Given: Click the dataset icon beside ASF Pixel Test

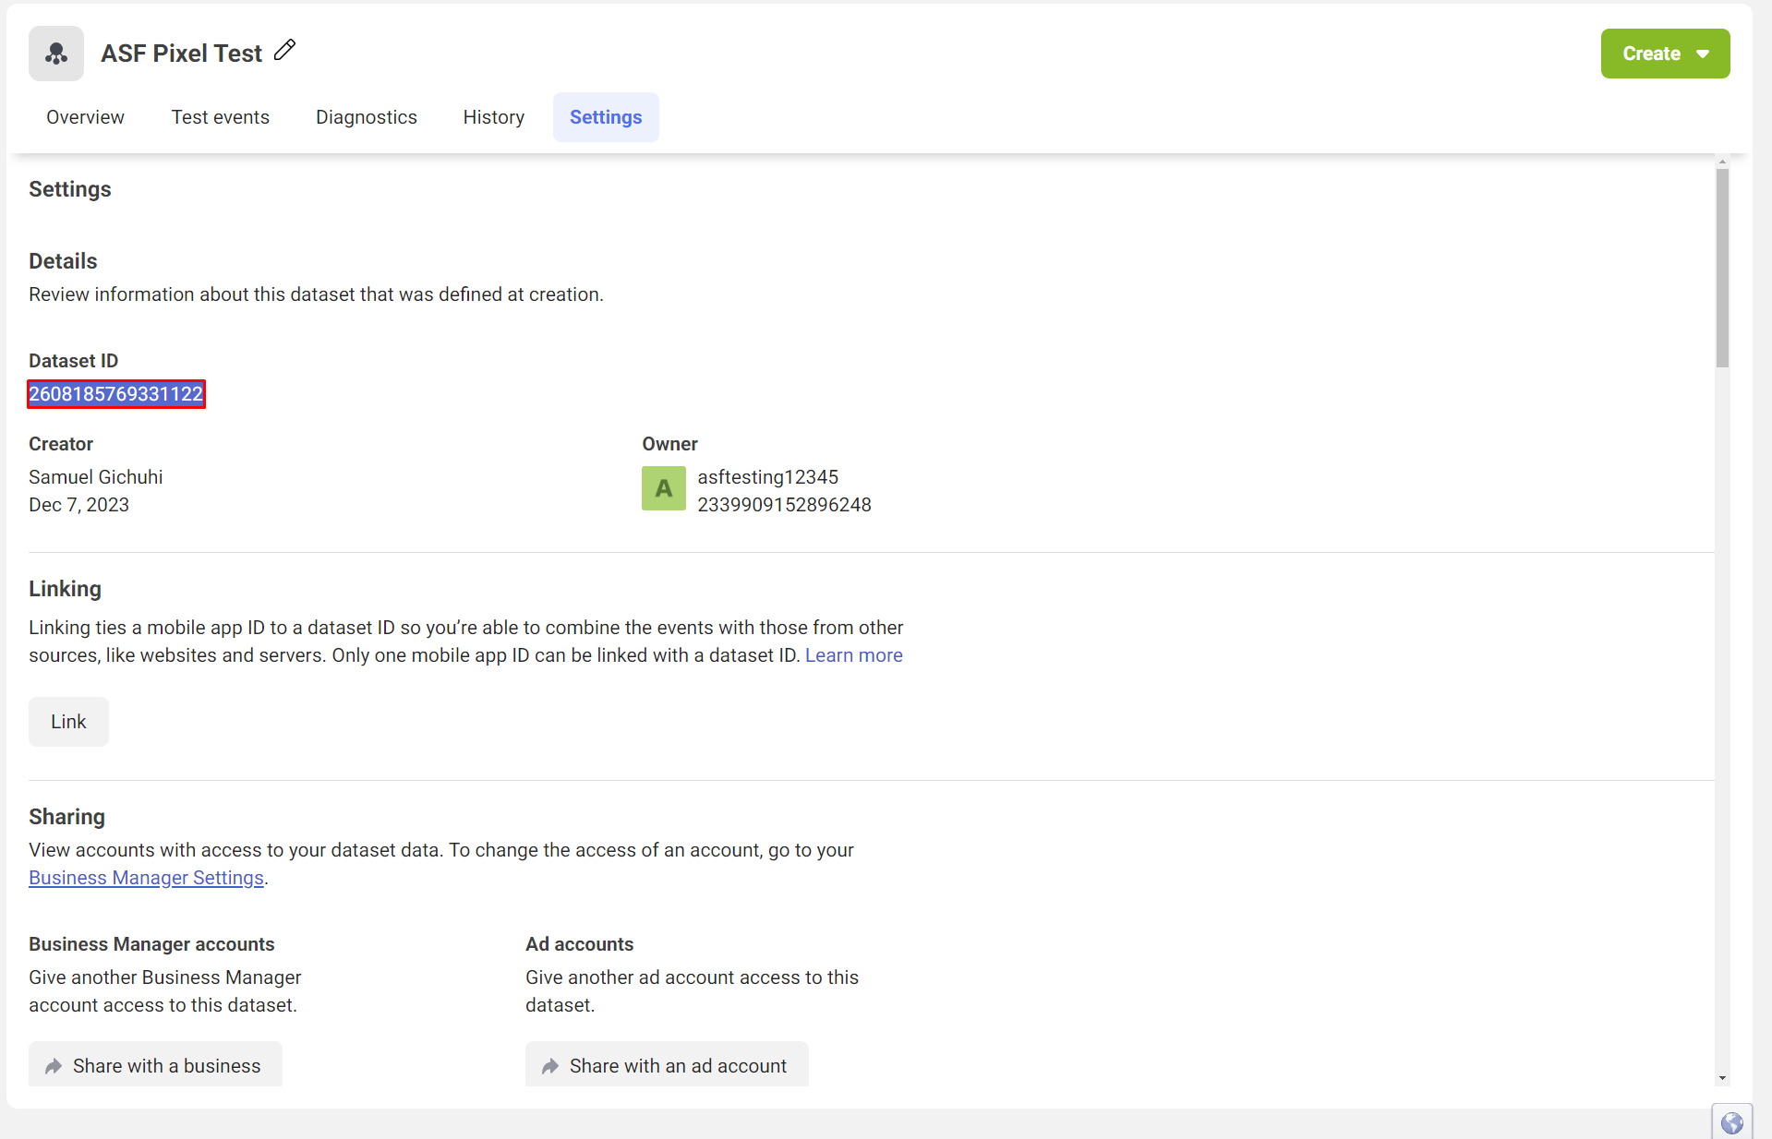Looking at the screenshot, I should pyautogui.click(x=56, y=54).
